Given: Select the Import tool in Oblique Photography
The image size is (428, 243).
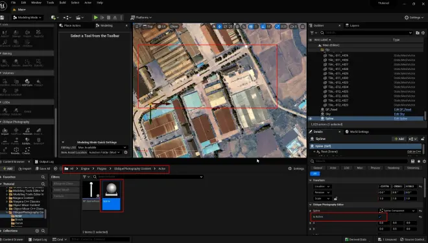Looking at the screenshot, I should click(5, 132).
